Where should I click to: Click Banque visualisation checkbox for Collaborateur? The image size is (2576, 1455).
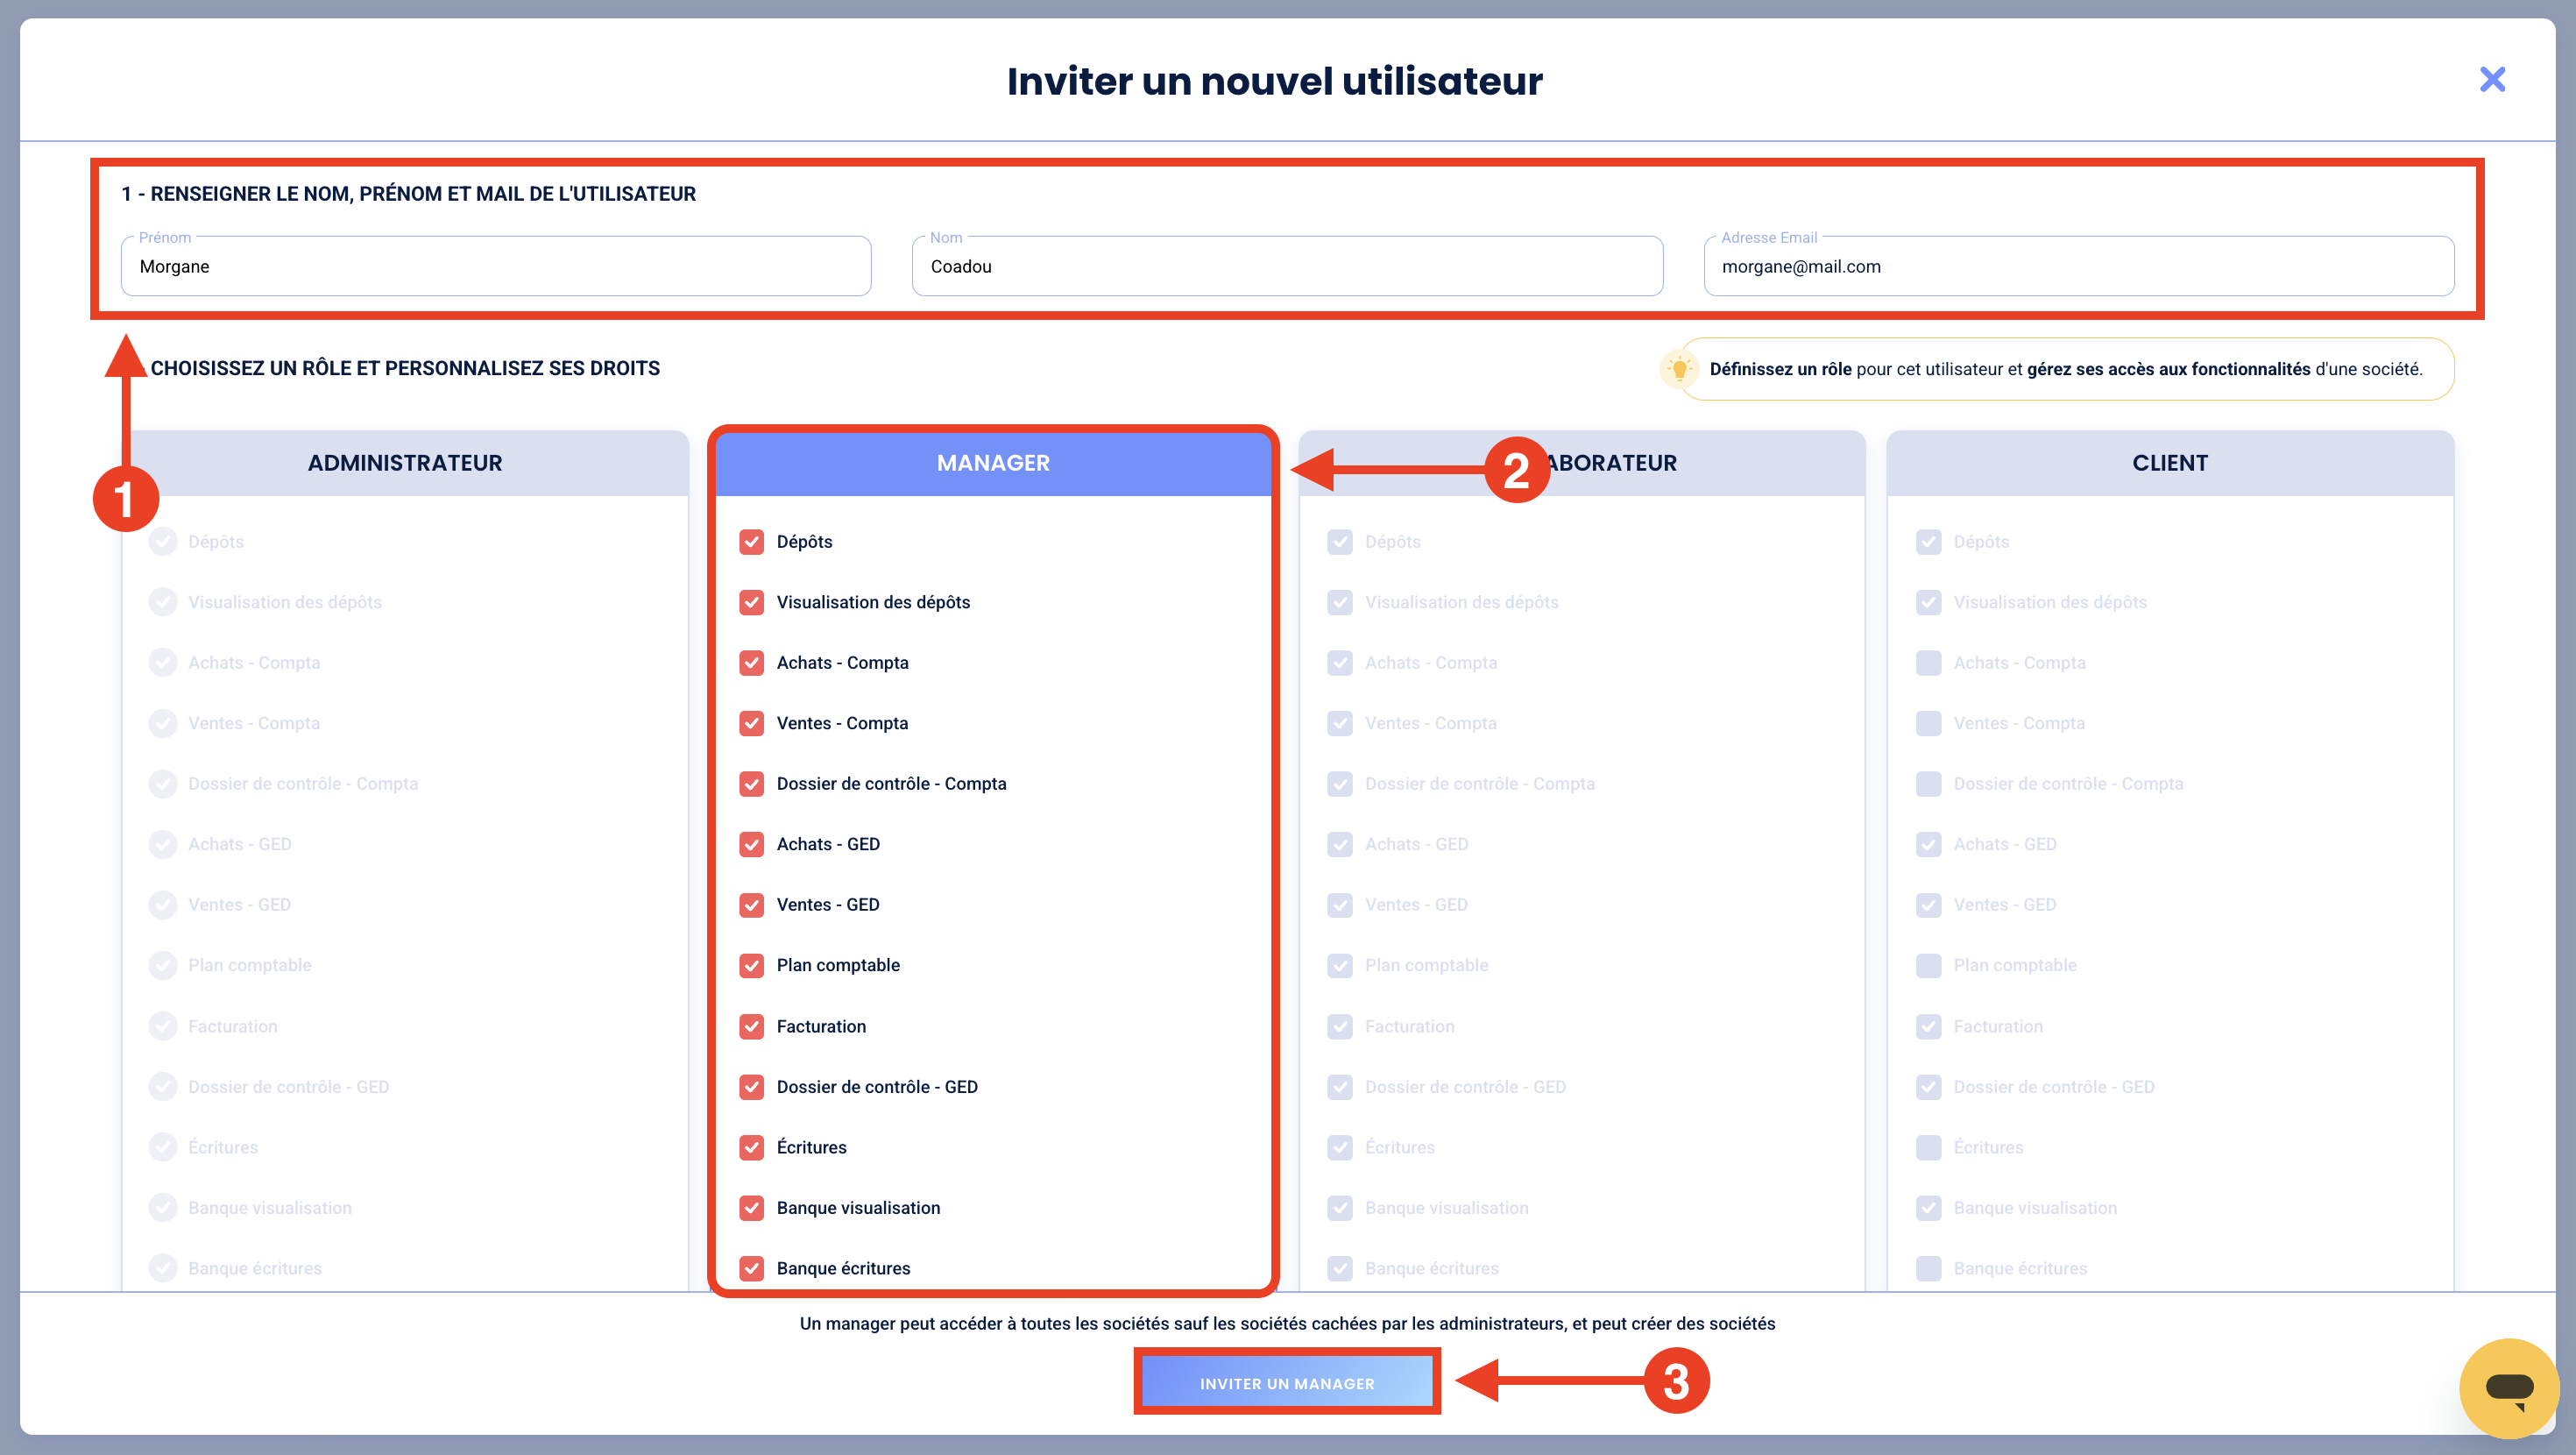pyautogui.click(x=1340, y=1208)
